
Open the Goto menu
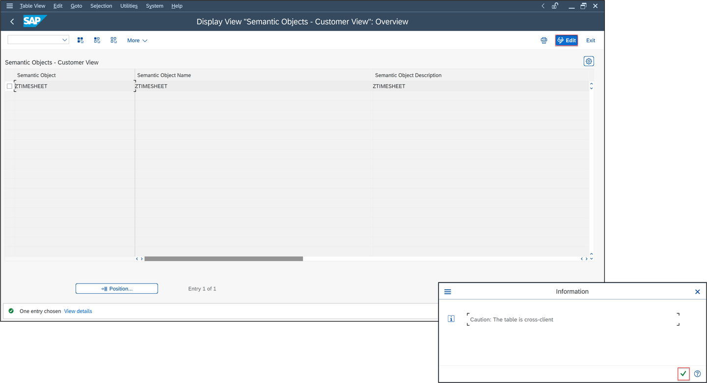(x=77, y=6)
